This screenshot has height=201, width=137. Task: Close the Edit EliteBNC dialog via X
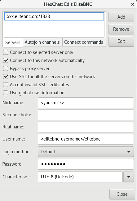point(133,4)
